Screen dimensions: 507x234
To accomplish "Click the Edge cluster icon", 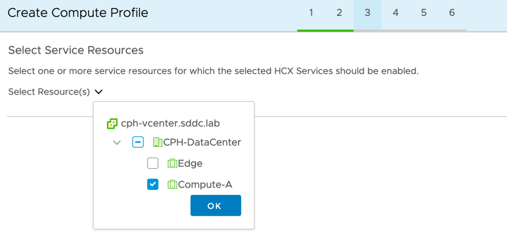I will pos(172,163).
